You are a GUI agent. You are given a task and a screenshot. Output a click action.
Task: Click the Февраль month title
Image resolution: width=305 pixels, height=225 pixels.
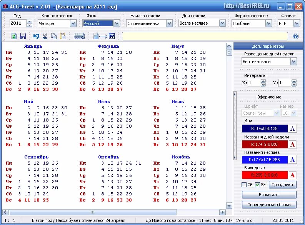coord(108,46)
